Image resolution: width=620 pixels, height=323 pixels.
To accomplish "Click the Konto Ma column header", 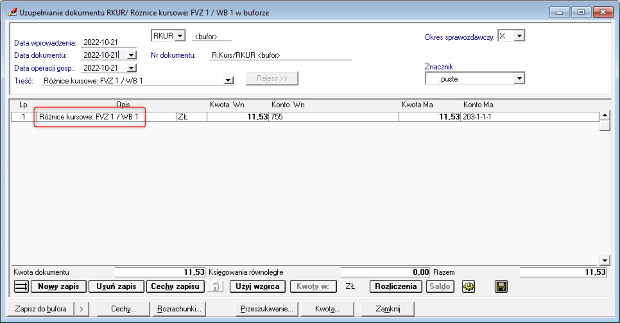I will 478,105.
